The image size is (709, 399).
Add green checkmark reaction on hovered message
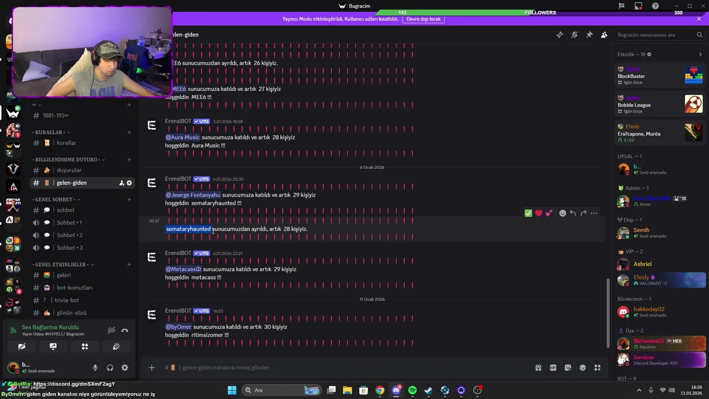528,213
